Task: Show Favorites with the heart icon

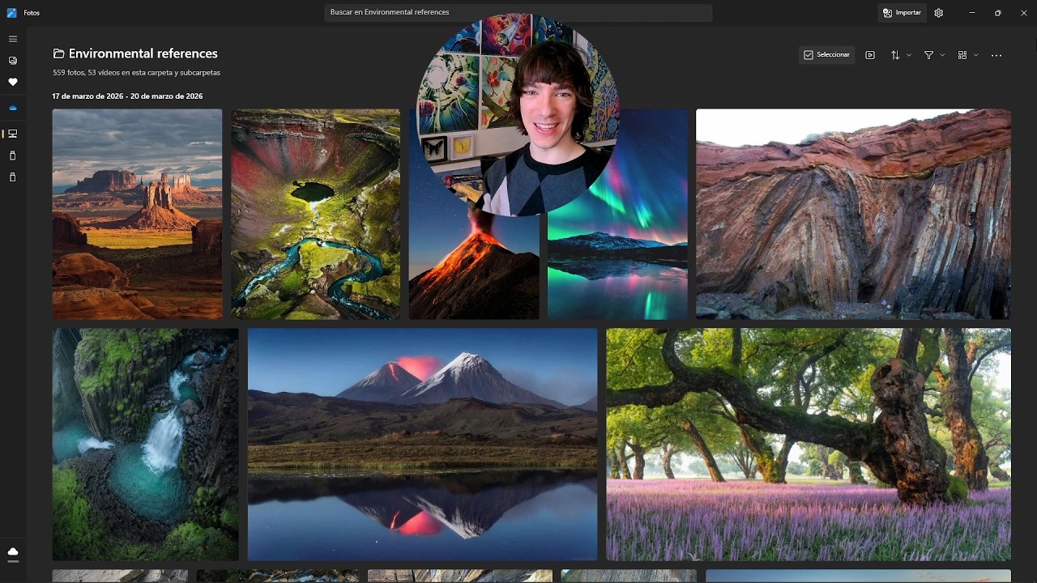Action: [x=13, y=82]
